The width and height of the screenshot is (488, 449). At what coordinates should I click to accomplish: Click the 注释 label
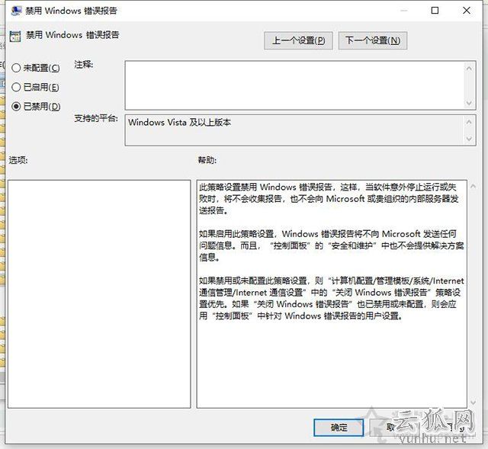(84, 64)
